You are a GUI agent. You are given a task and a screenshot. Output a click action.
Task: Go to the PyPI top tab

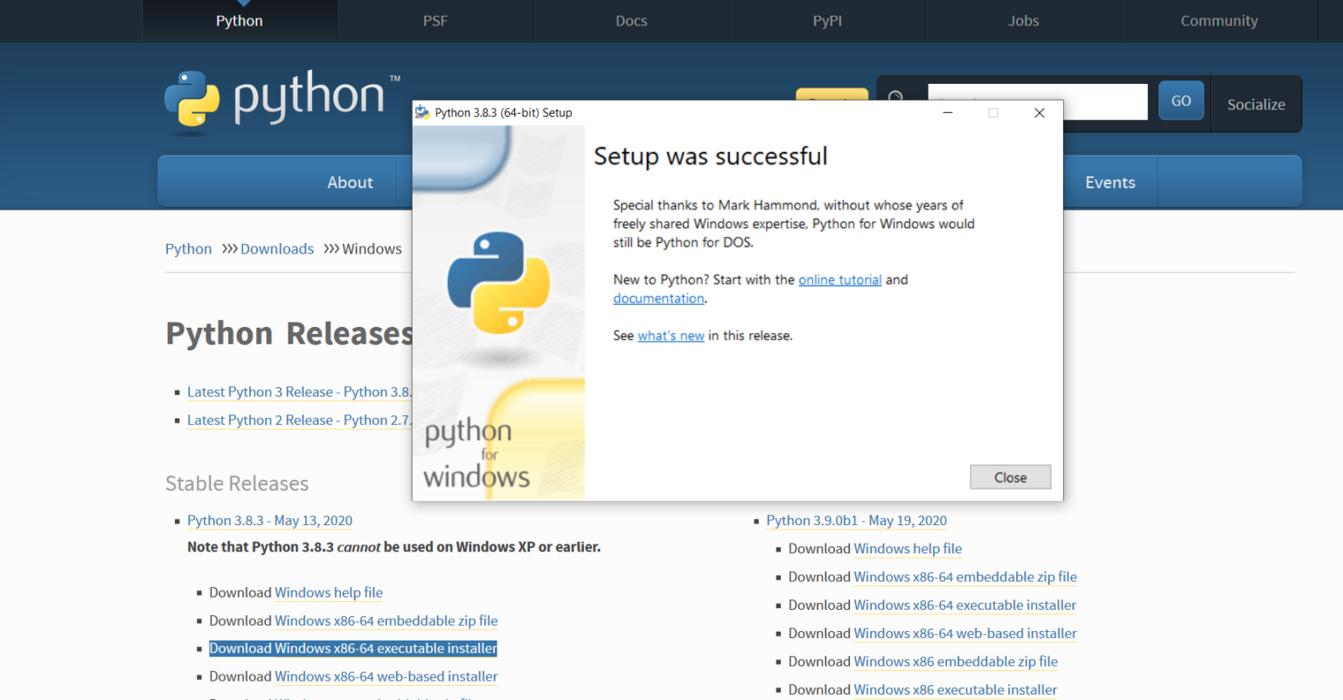(x=827, y=21)
